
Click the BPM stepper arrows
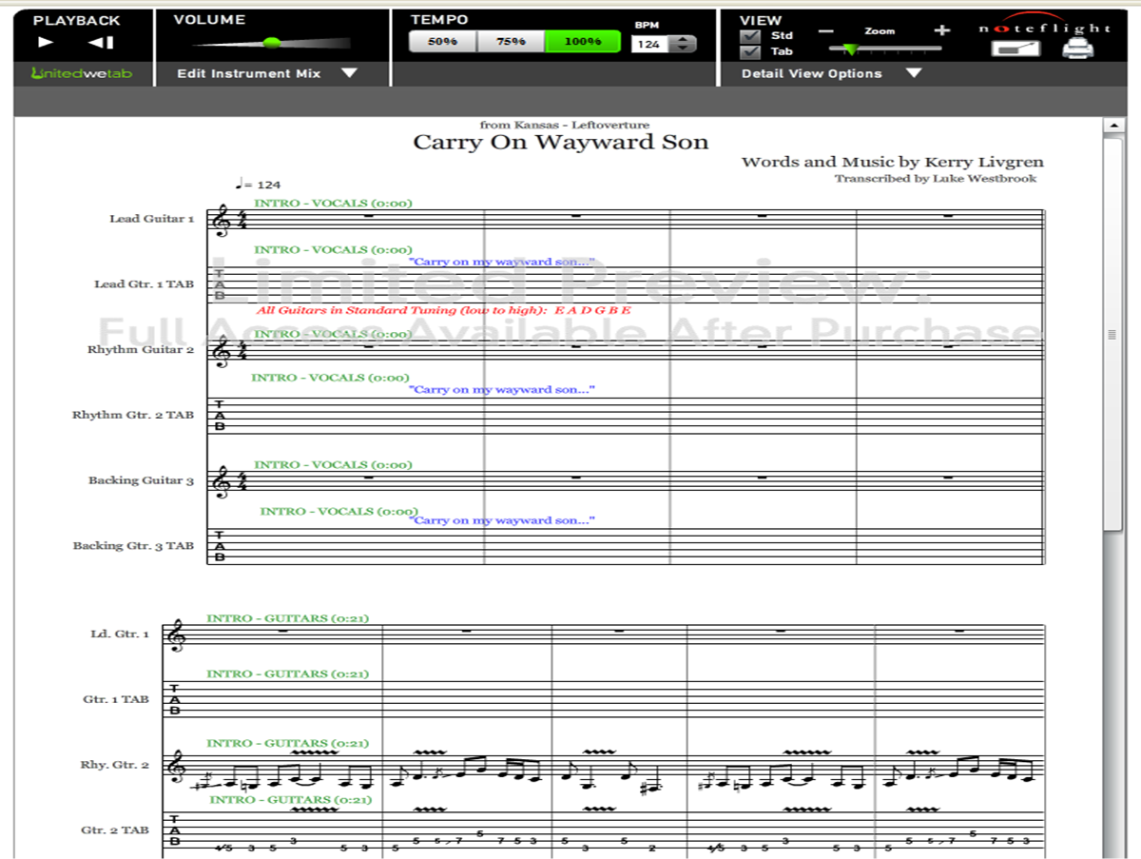(x=683, y=44)
